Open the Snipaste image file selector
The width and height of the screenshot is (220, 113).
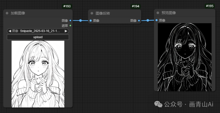pyautogui.click(x=38, y=31)
